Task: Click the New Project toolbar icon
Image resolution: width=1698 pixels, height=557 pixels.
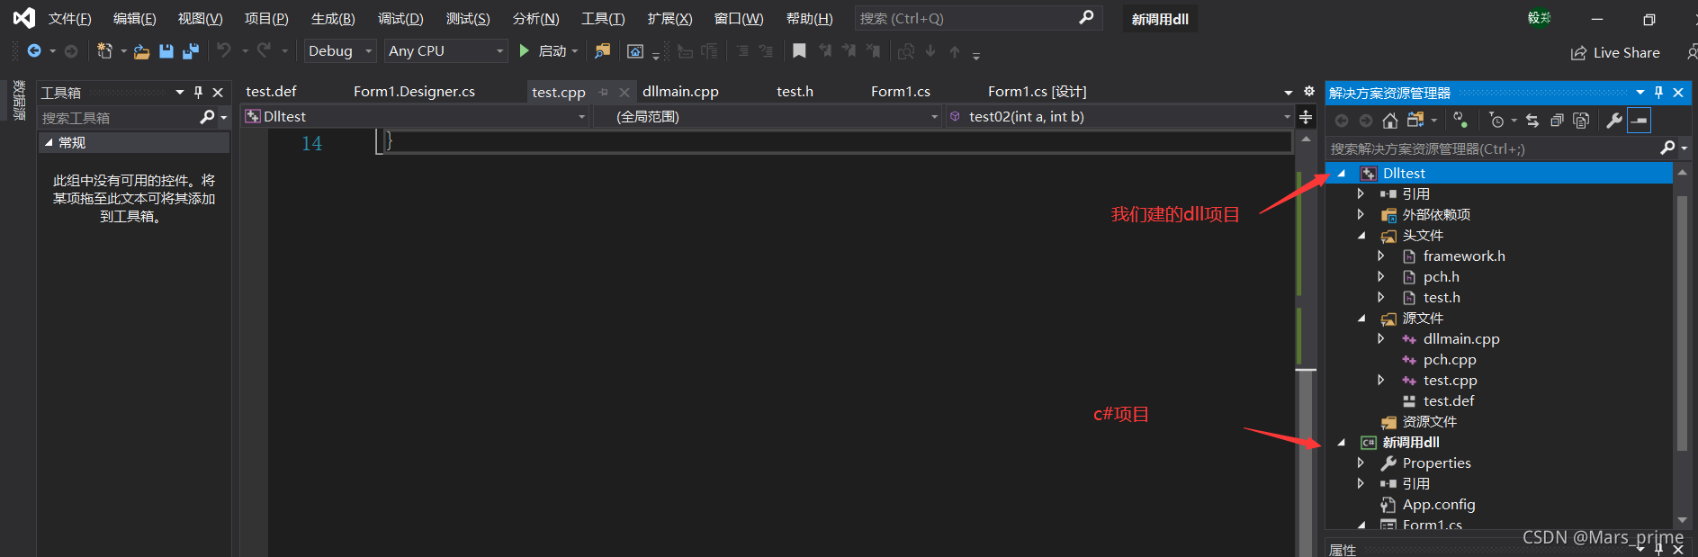Action: pyautogui.click(x=104, y=51)
